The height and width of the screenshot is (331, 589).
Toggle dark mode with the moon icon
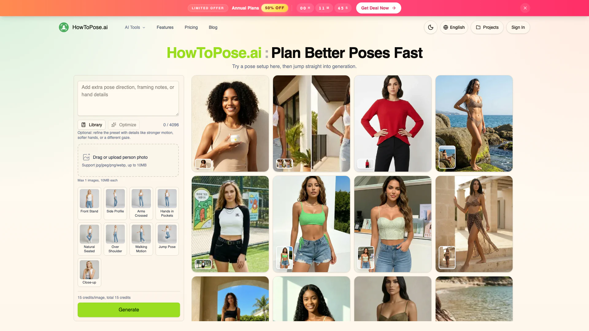click(x=430, y=27)
